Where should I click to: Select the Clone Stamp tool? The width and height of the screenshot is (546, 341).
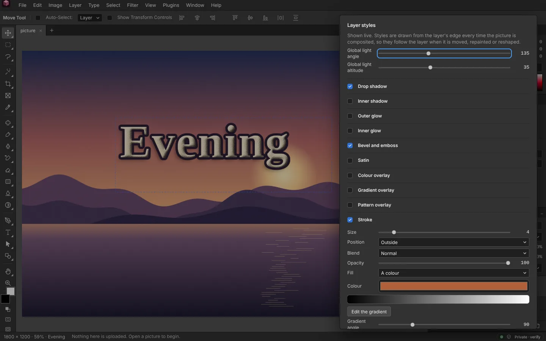[8, 147]
